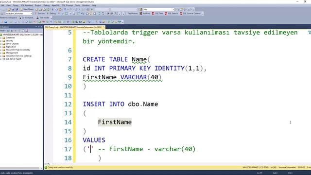Toggle Object Explorer auto-hide pin
Viewport: 311px width, 175px height.
(39, 27)
